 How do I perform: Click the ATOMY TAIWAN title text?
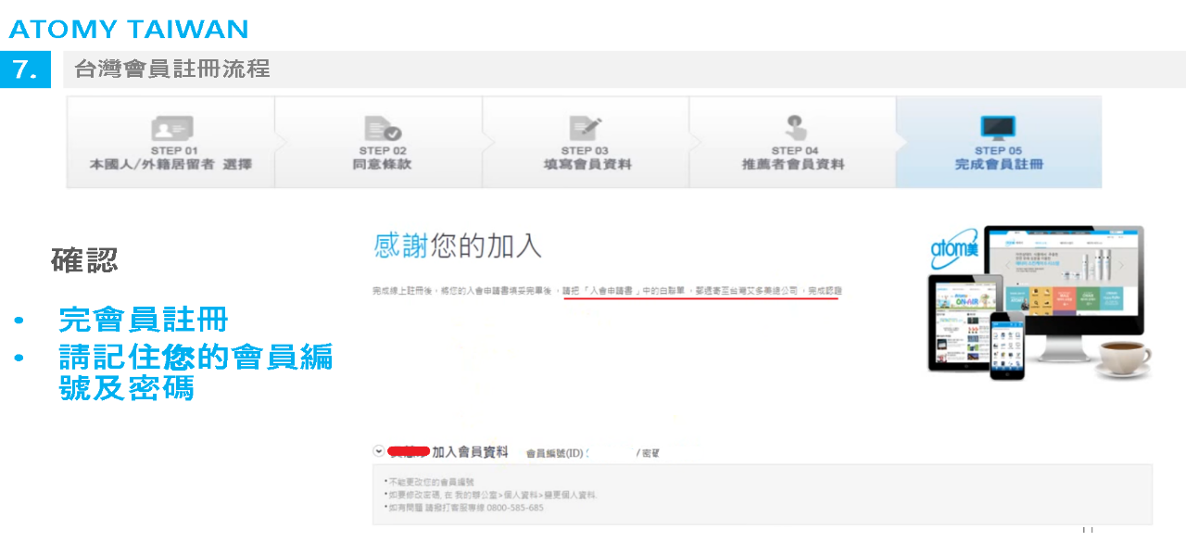129,29
